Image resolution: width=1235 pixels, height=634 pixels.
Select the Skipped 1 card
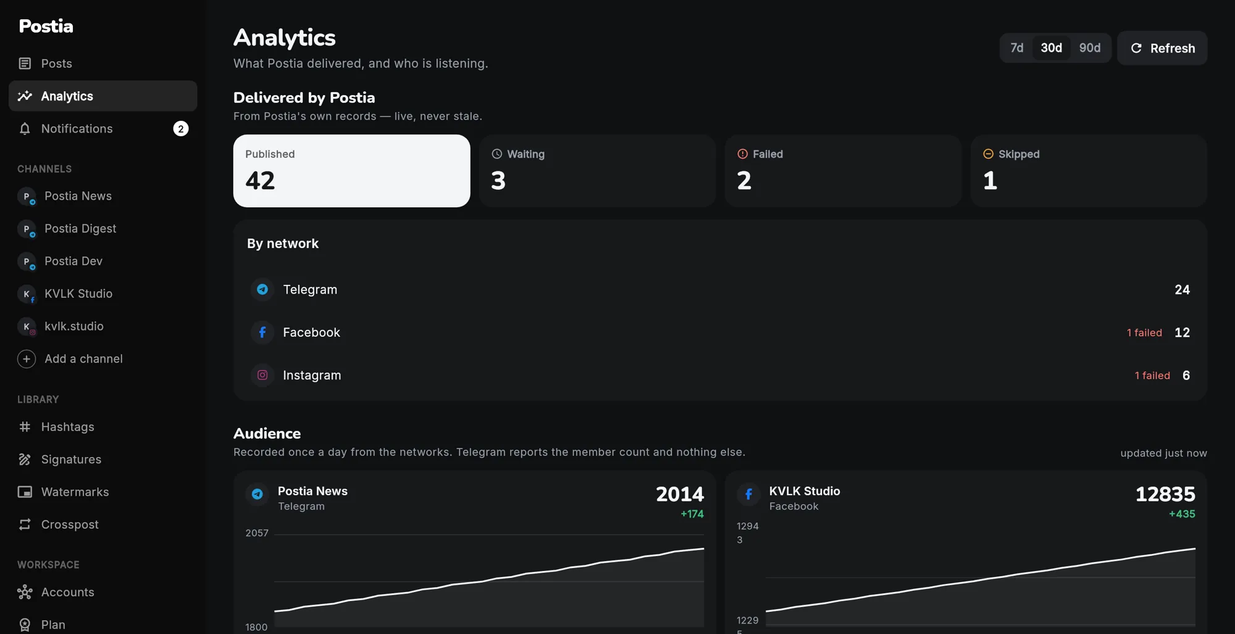[x=1089, y=171]
